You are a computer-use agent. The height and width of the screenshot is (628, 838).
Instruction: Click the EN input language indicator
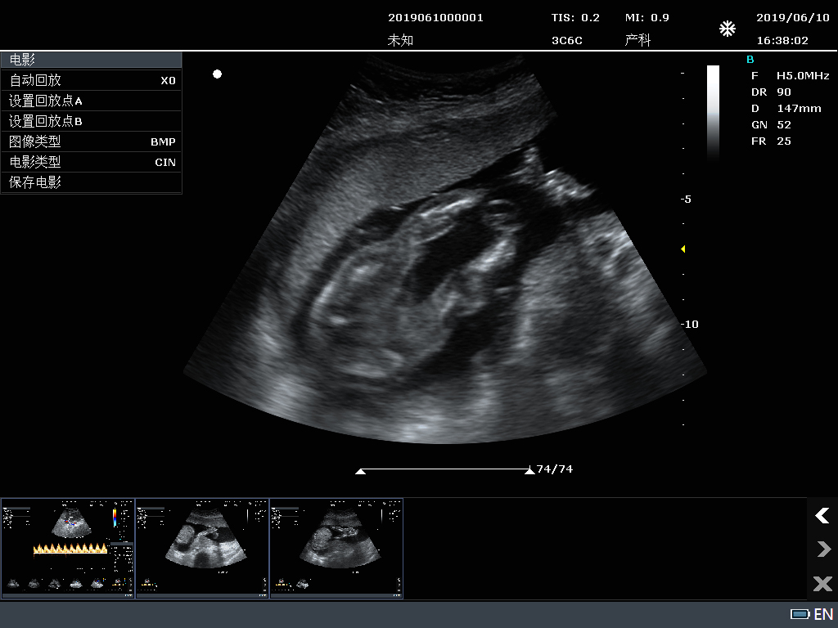823,614
